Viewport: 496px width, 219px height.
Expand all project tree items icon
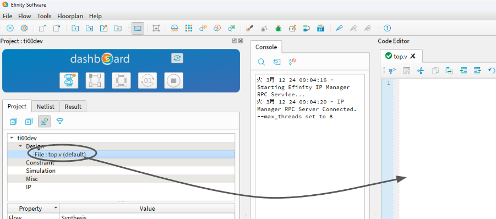coord(29,121)
